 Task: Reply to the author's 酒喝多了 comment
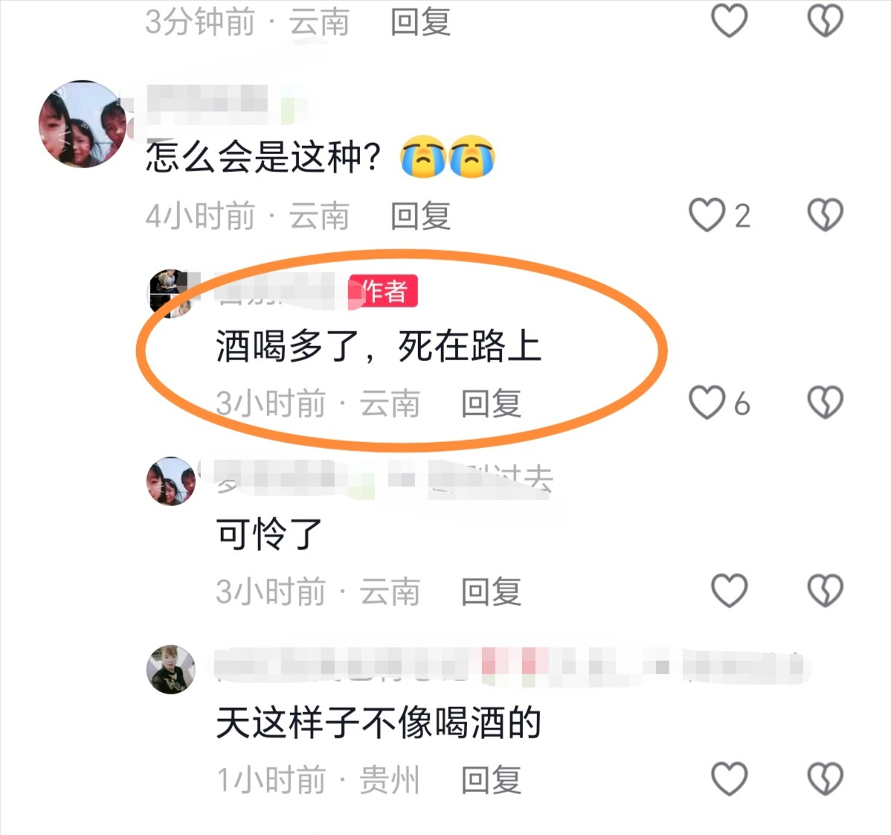tap(491, 403)
